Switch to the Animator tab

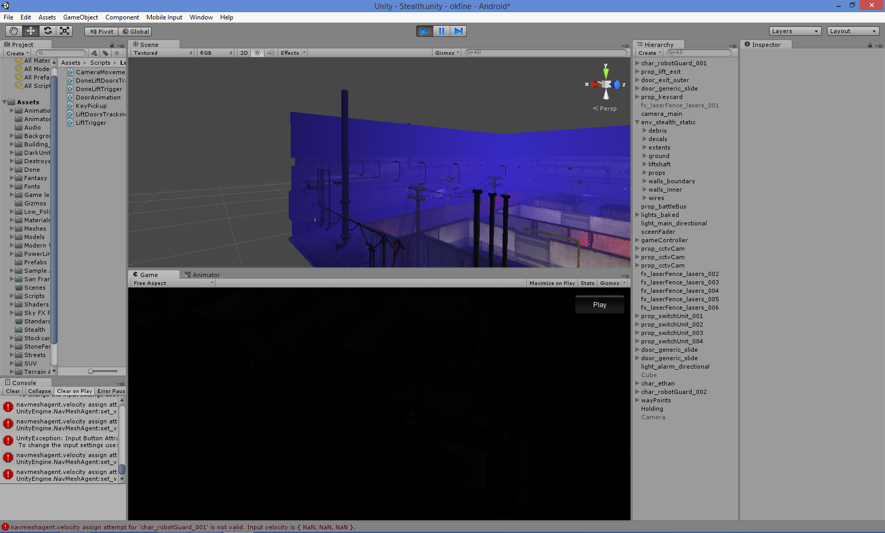[x=202, y=275]
